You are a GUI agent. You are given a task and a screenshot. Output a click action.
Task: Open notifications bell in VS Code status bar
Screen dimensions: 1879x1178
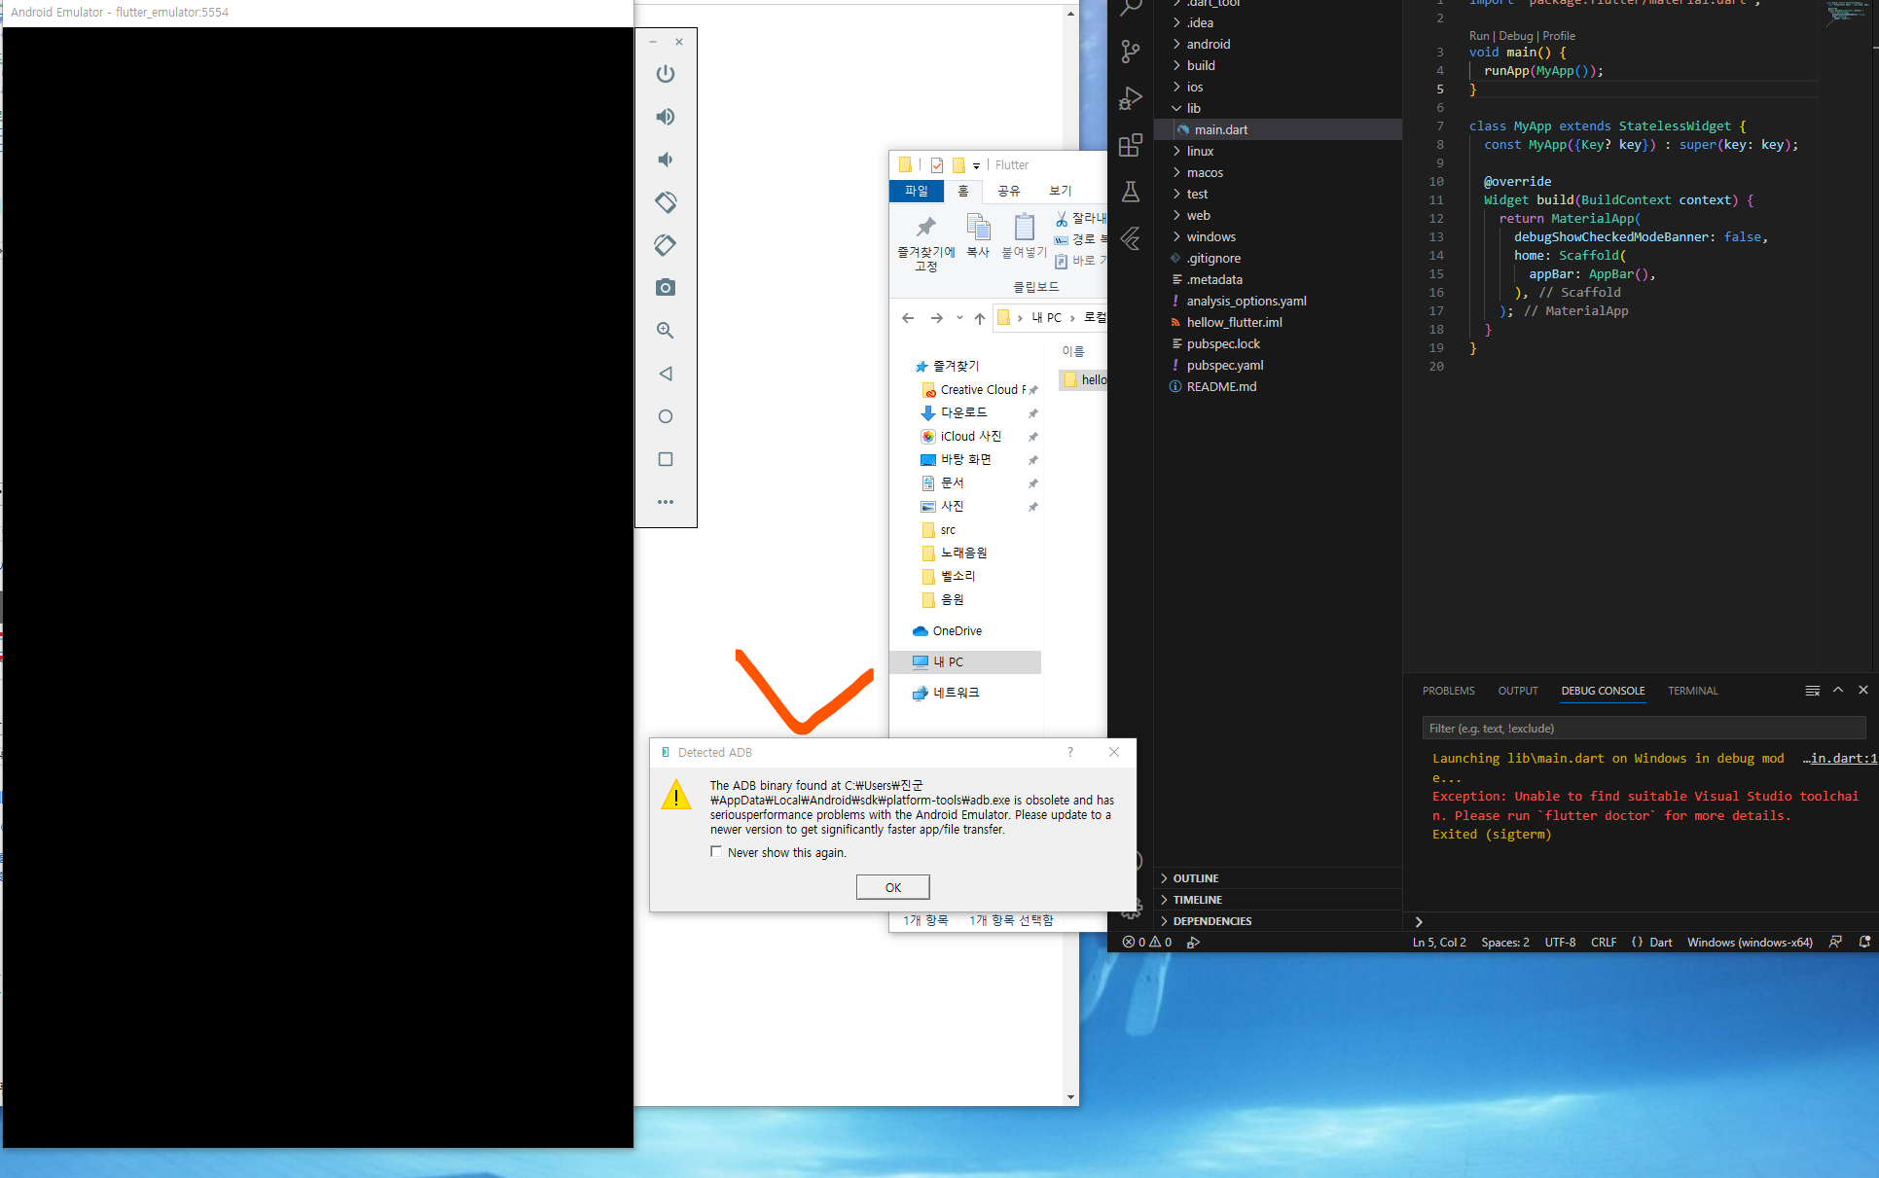point(1864,942)
